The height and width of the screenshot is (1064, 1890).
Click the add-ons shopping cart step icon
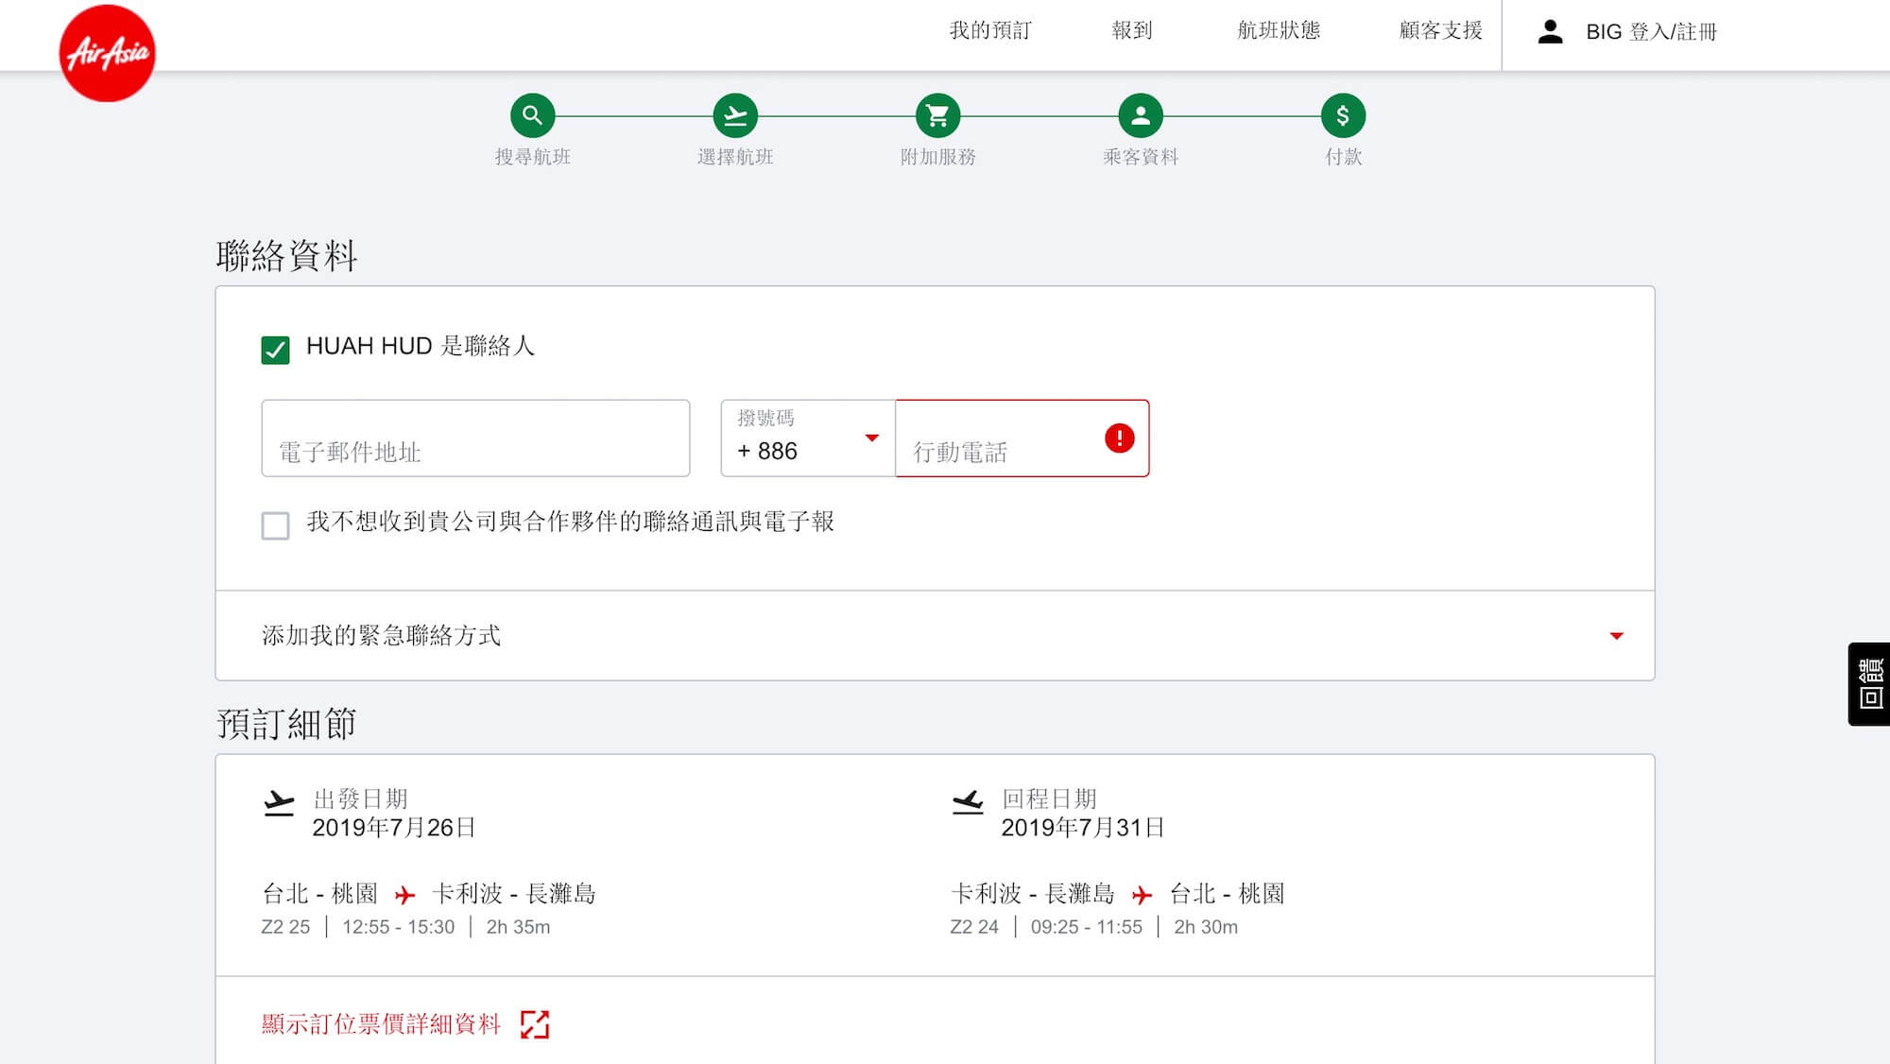pos(937,116)
